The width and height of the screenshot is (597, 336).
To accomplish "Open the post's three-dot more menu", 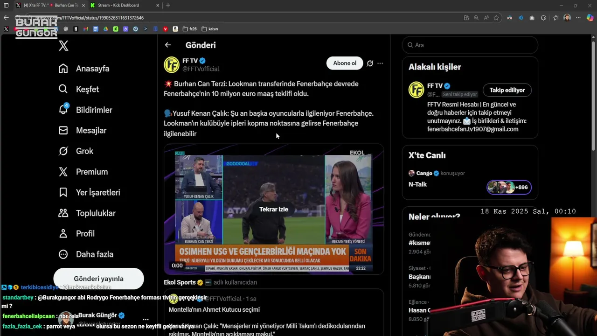I will click(380, 63).
